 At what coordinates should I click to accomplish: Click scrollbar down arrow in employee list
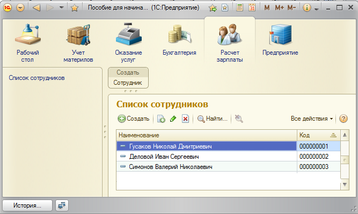(x=345, y=185)
